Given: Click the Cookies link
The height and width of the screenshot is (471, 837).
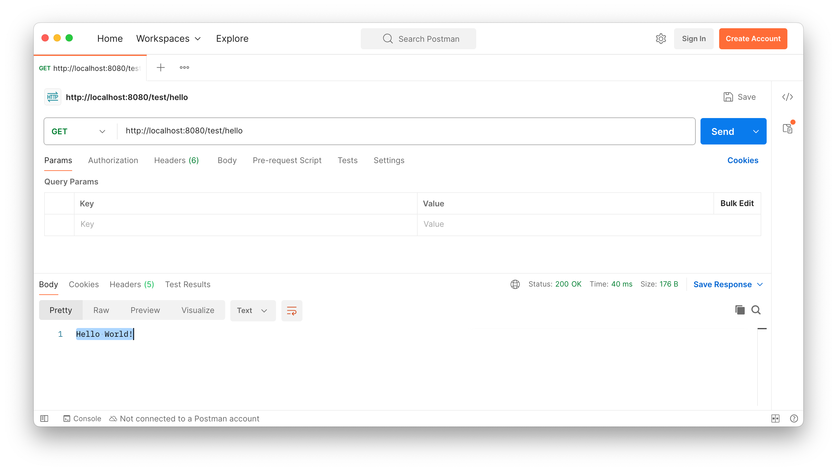Looking at the screenshot, I should tap(743, 160).
